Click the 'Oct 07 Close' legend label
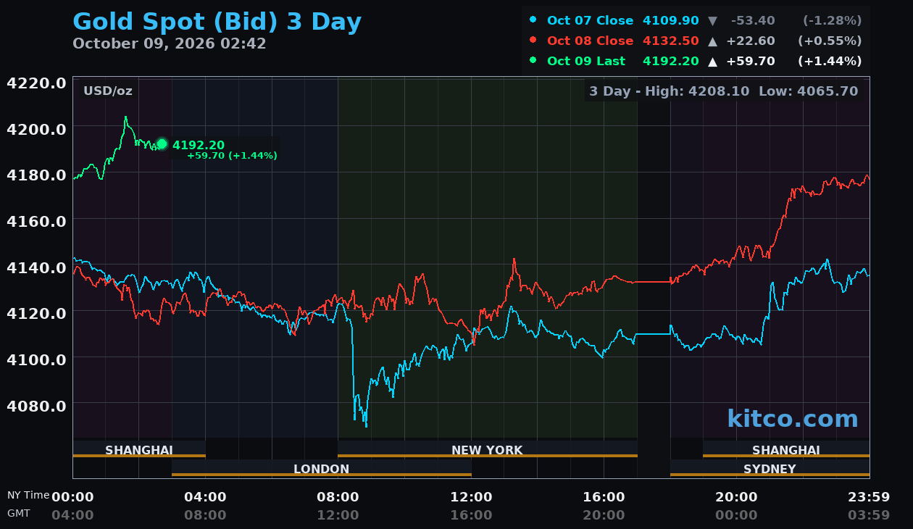The height and width of the screenshot is (529, 913). pos(590,20)
